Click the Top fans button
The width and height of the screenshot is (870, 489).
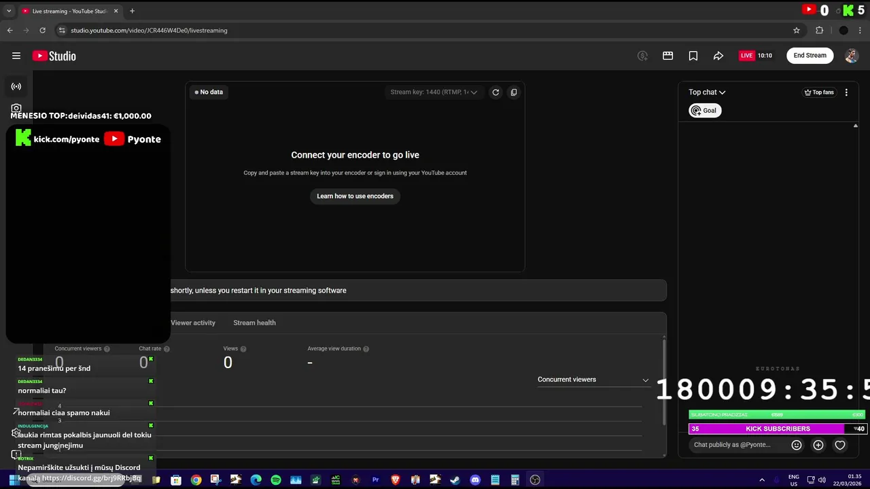pyautogui.click(x=819, y=92)
